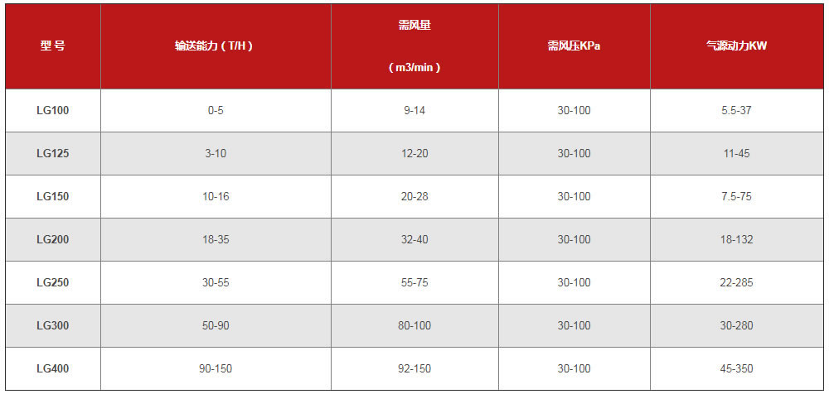Select the LG300 row label
829x394 pixels.
tap(52, 325)
